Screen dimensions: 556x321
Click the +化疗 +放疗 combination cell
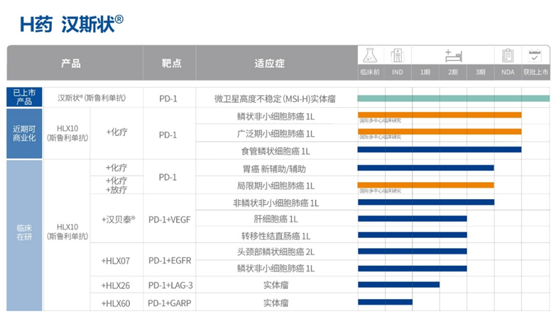(116, 185)
